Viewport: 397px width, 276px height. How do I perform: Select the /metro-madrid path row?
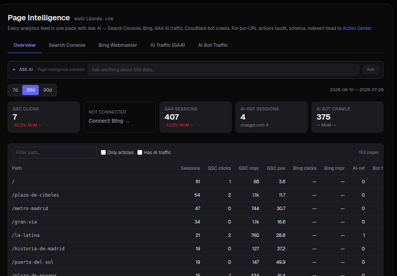pyautogui.click(x=196, y=209)
